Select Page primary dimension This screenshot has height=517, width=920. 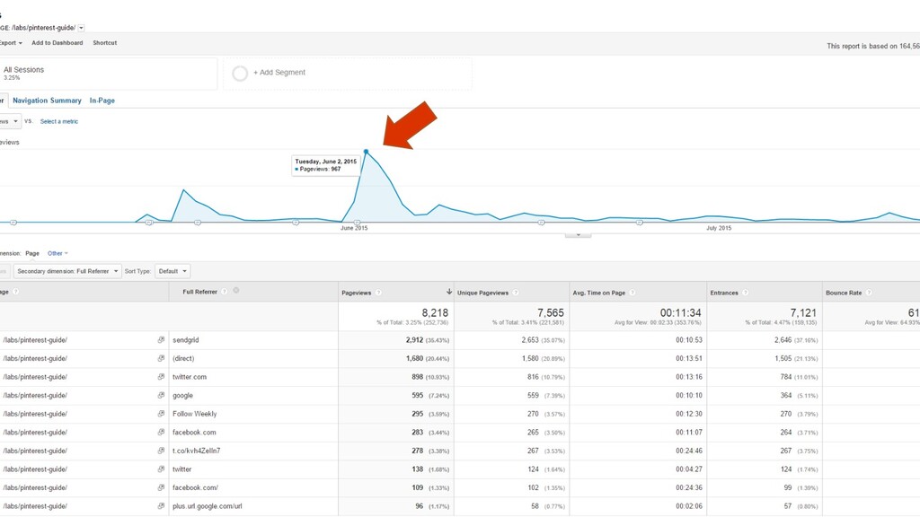click(32, 253)
